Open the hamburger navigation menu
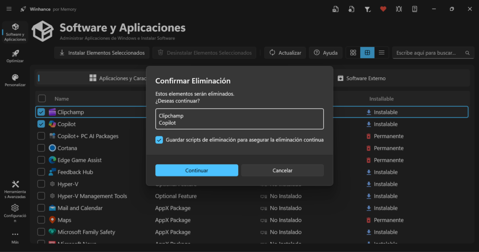Viewport: 479px width, 252px height. click(x=9, y=9)
